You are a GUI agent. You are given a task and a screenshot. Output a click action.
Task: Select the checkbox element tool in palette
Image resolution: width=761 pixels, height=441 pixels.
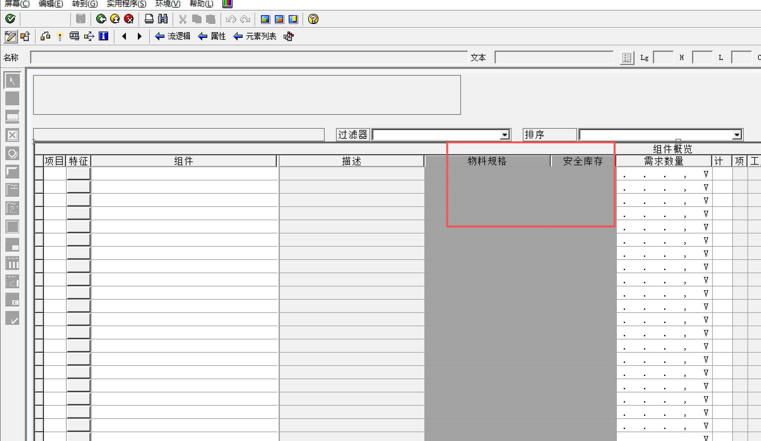click(12, 135)
